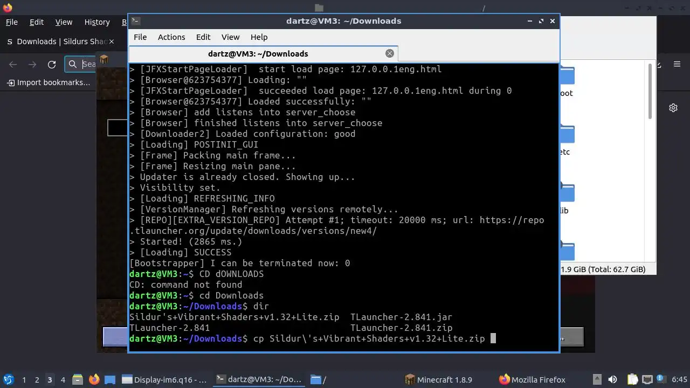Click the terminal command prompt line
Image resolution: width=690 pixels, height=388 pixels.
313,338
